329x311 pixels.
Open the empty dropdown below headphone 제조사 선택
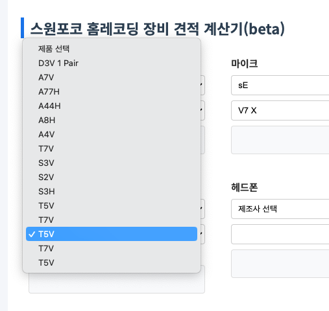280,234
